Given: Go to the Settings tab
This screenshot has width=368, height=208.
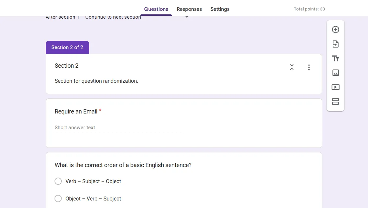Looking at the screenshot, I should pyautogui.click(x=220, y=9).
